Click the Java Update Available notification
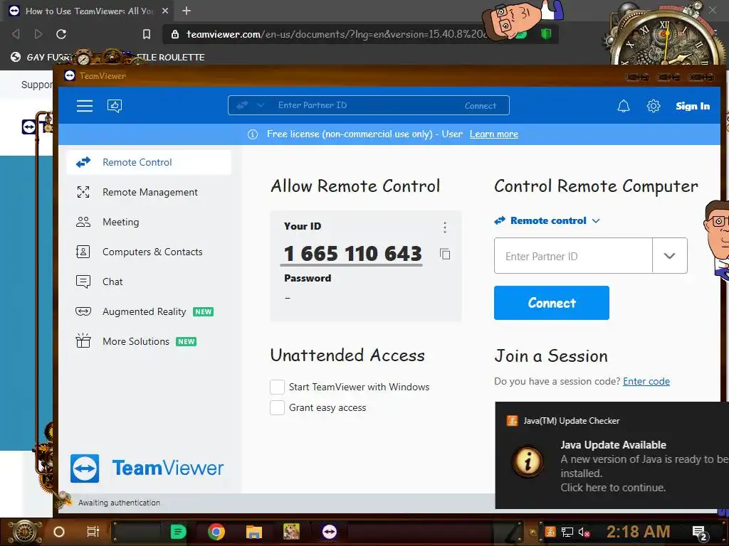Image resolution: width=729 pixels, height=546 pixels. (x=612, y=455)
